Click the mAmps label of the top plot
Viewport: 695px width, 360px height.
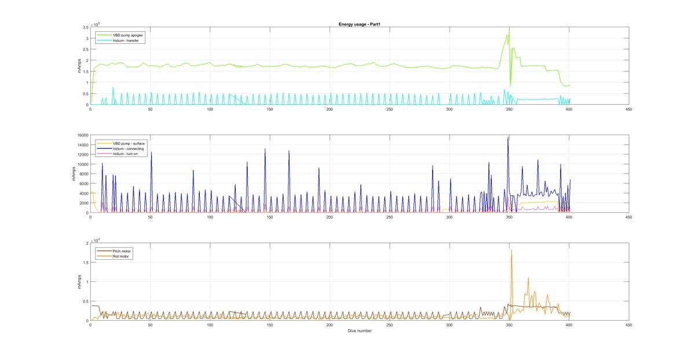[79, 66]
